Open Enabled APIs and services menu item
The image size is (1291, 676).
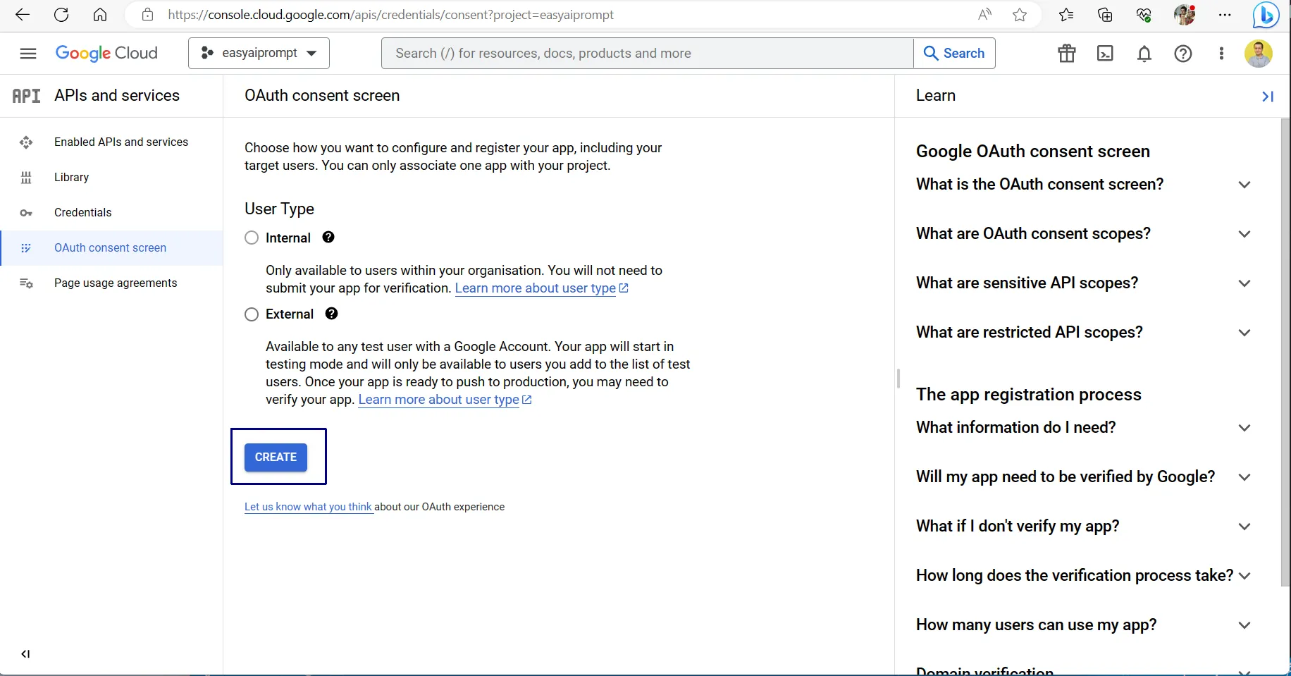click(x=112, y=142)
